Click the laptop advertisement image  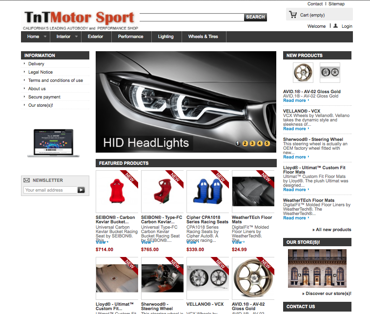point(53,143)
